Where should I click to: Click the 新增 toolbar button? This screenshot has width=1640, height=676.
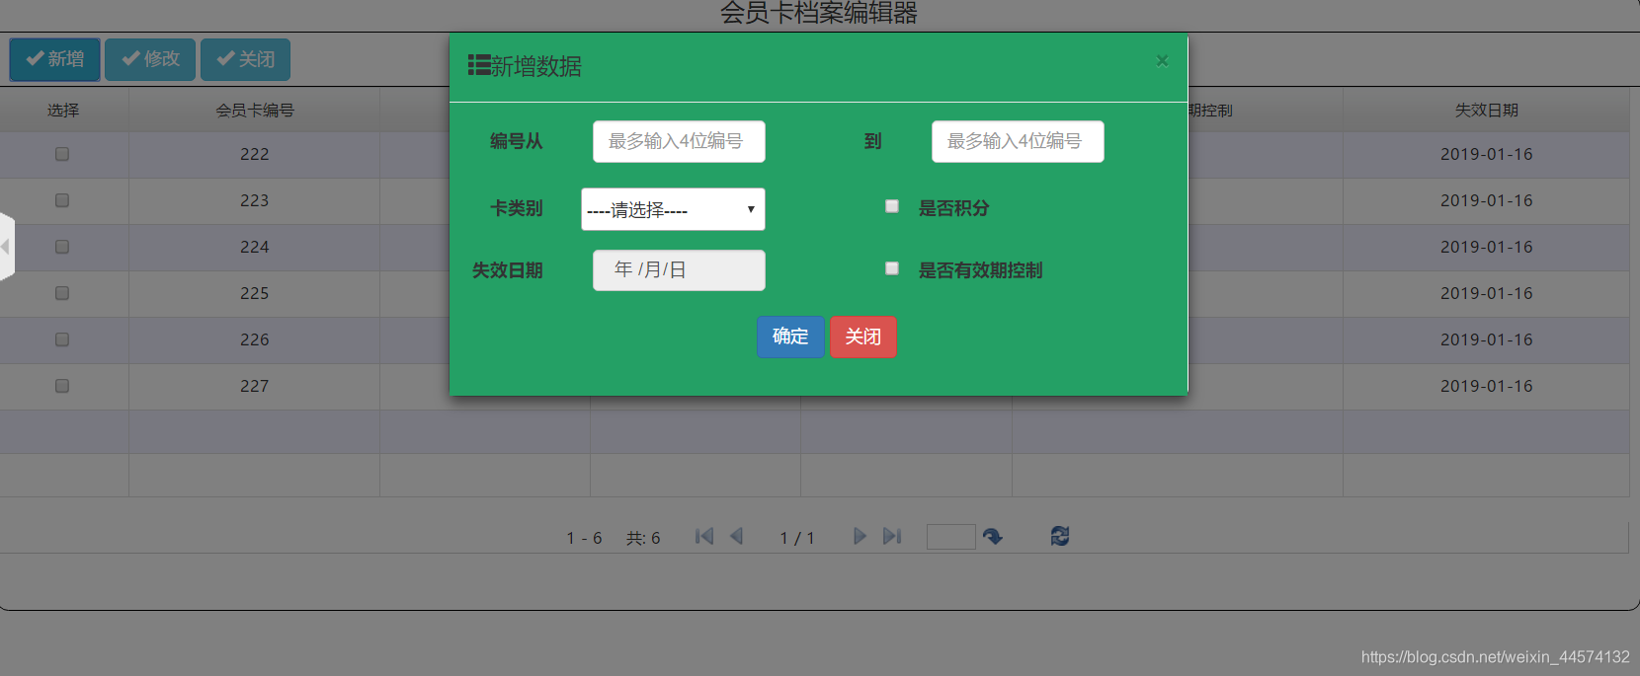(55, 59)
